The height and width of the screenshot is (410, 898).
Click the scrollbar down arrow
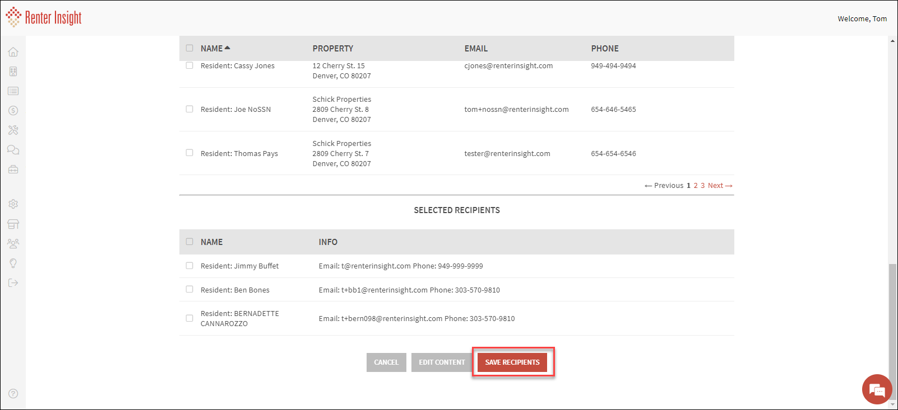892,404
